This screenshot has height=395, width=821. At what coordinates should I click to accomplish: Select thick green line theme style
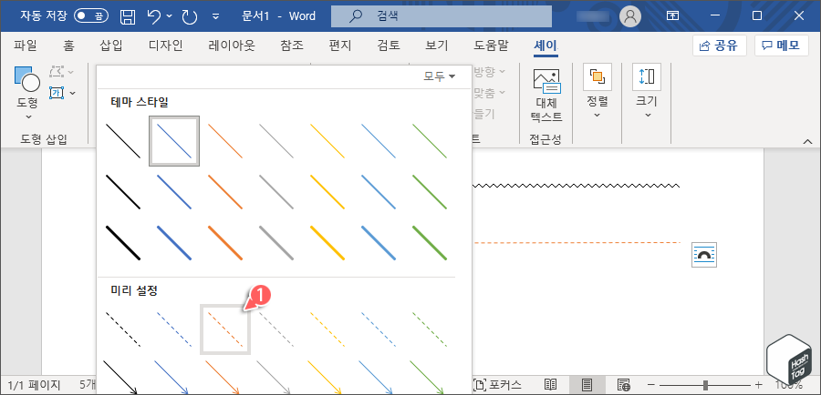point(430,242)
